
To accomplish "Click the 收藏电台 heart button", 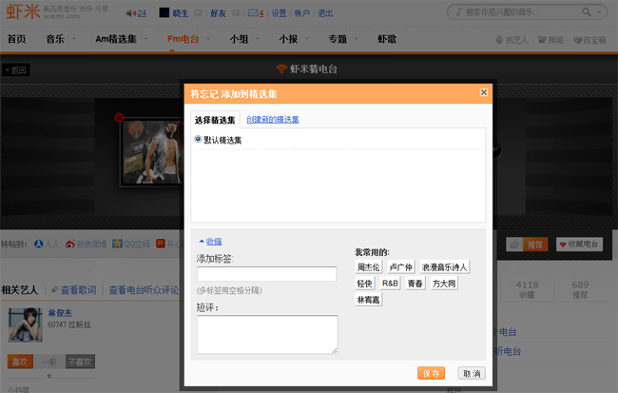I will (x=579, y=245).
